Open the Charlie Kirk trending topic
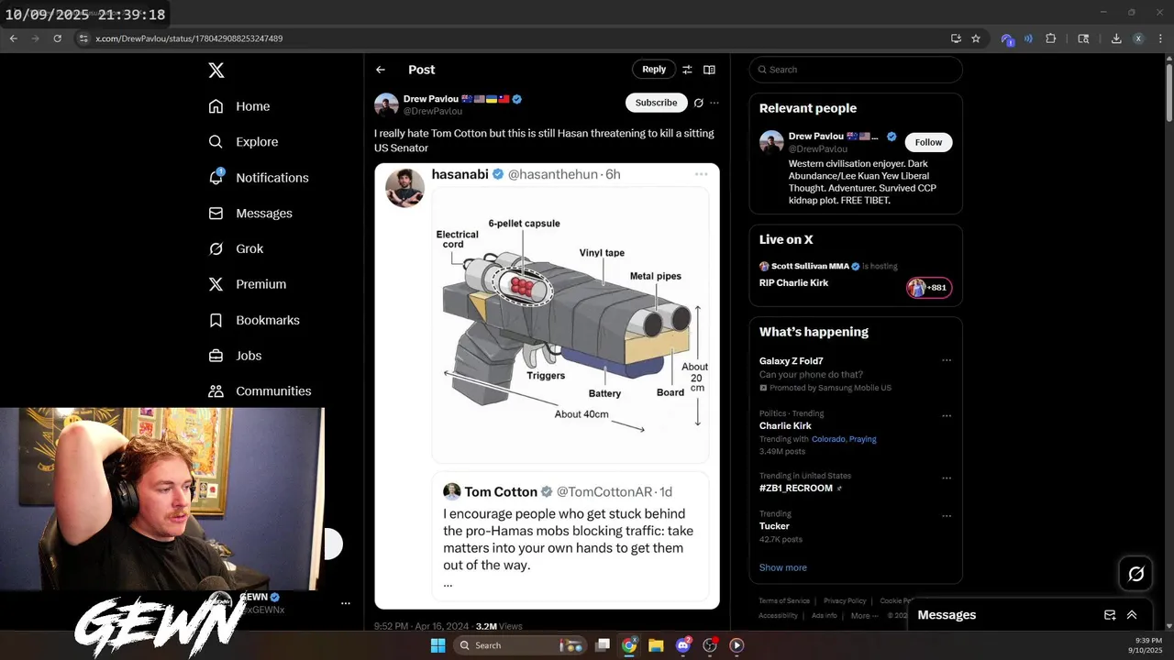Screen dimensions: 1174x660 coord(785,426)
